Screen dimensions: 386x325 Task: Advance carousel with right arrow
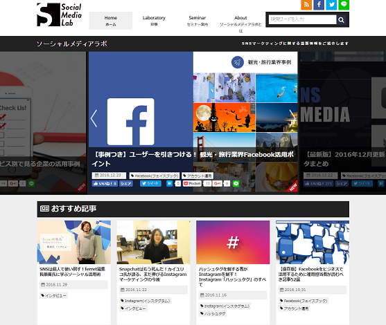pyautogui.click(x=292, y=118)
